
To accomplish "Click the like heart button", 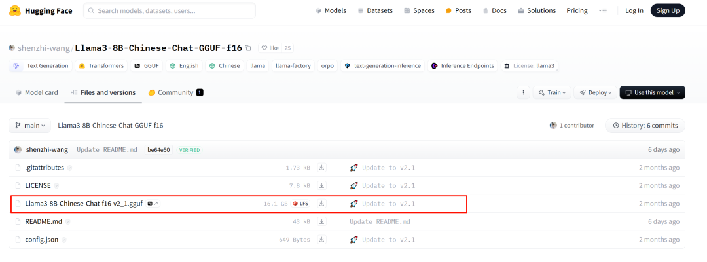I will tap(269, 48).
